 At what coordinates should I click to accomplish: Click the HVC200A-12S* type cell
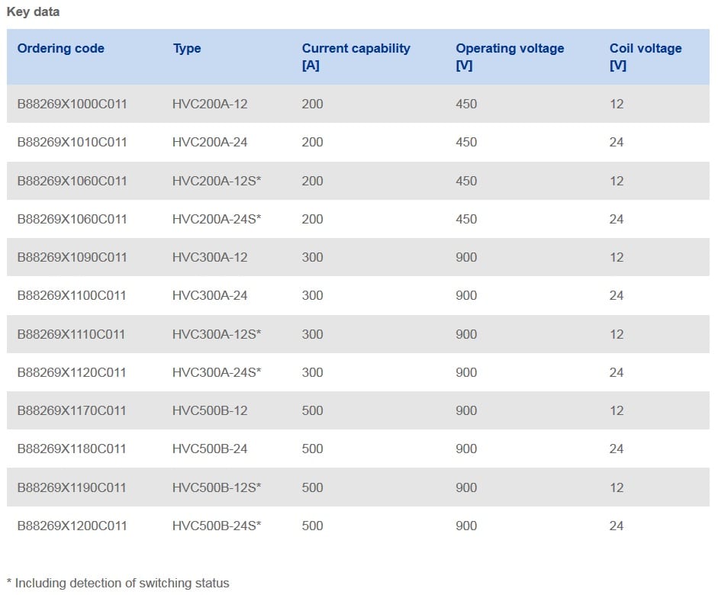[217, 181]
